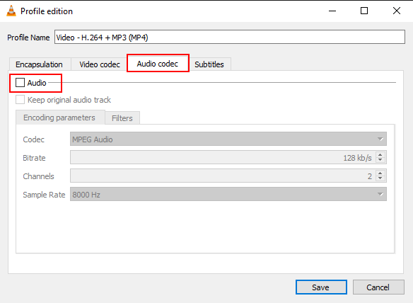Screen dimensions: 413x303
Task: Click the Profile edition window title
Action: (47, 11)
